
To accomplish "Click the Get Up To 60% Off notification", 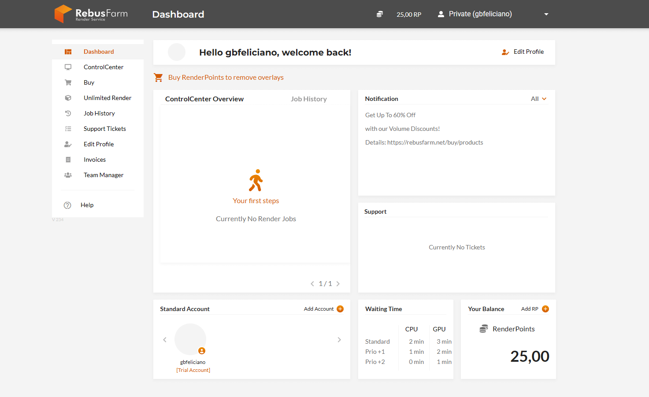I will click(390, 115).
